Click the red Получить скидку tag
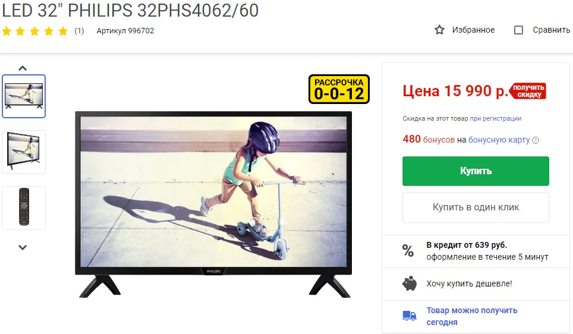The width and height of the screenshot is (573, 334). (528, 91)
